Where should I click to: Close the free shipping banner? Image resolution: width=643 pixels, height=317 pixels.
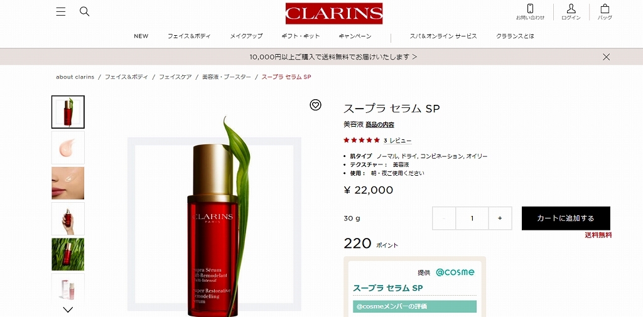tap(606, 57)
